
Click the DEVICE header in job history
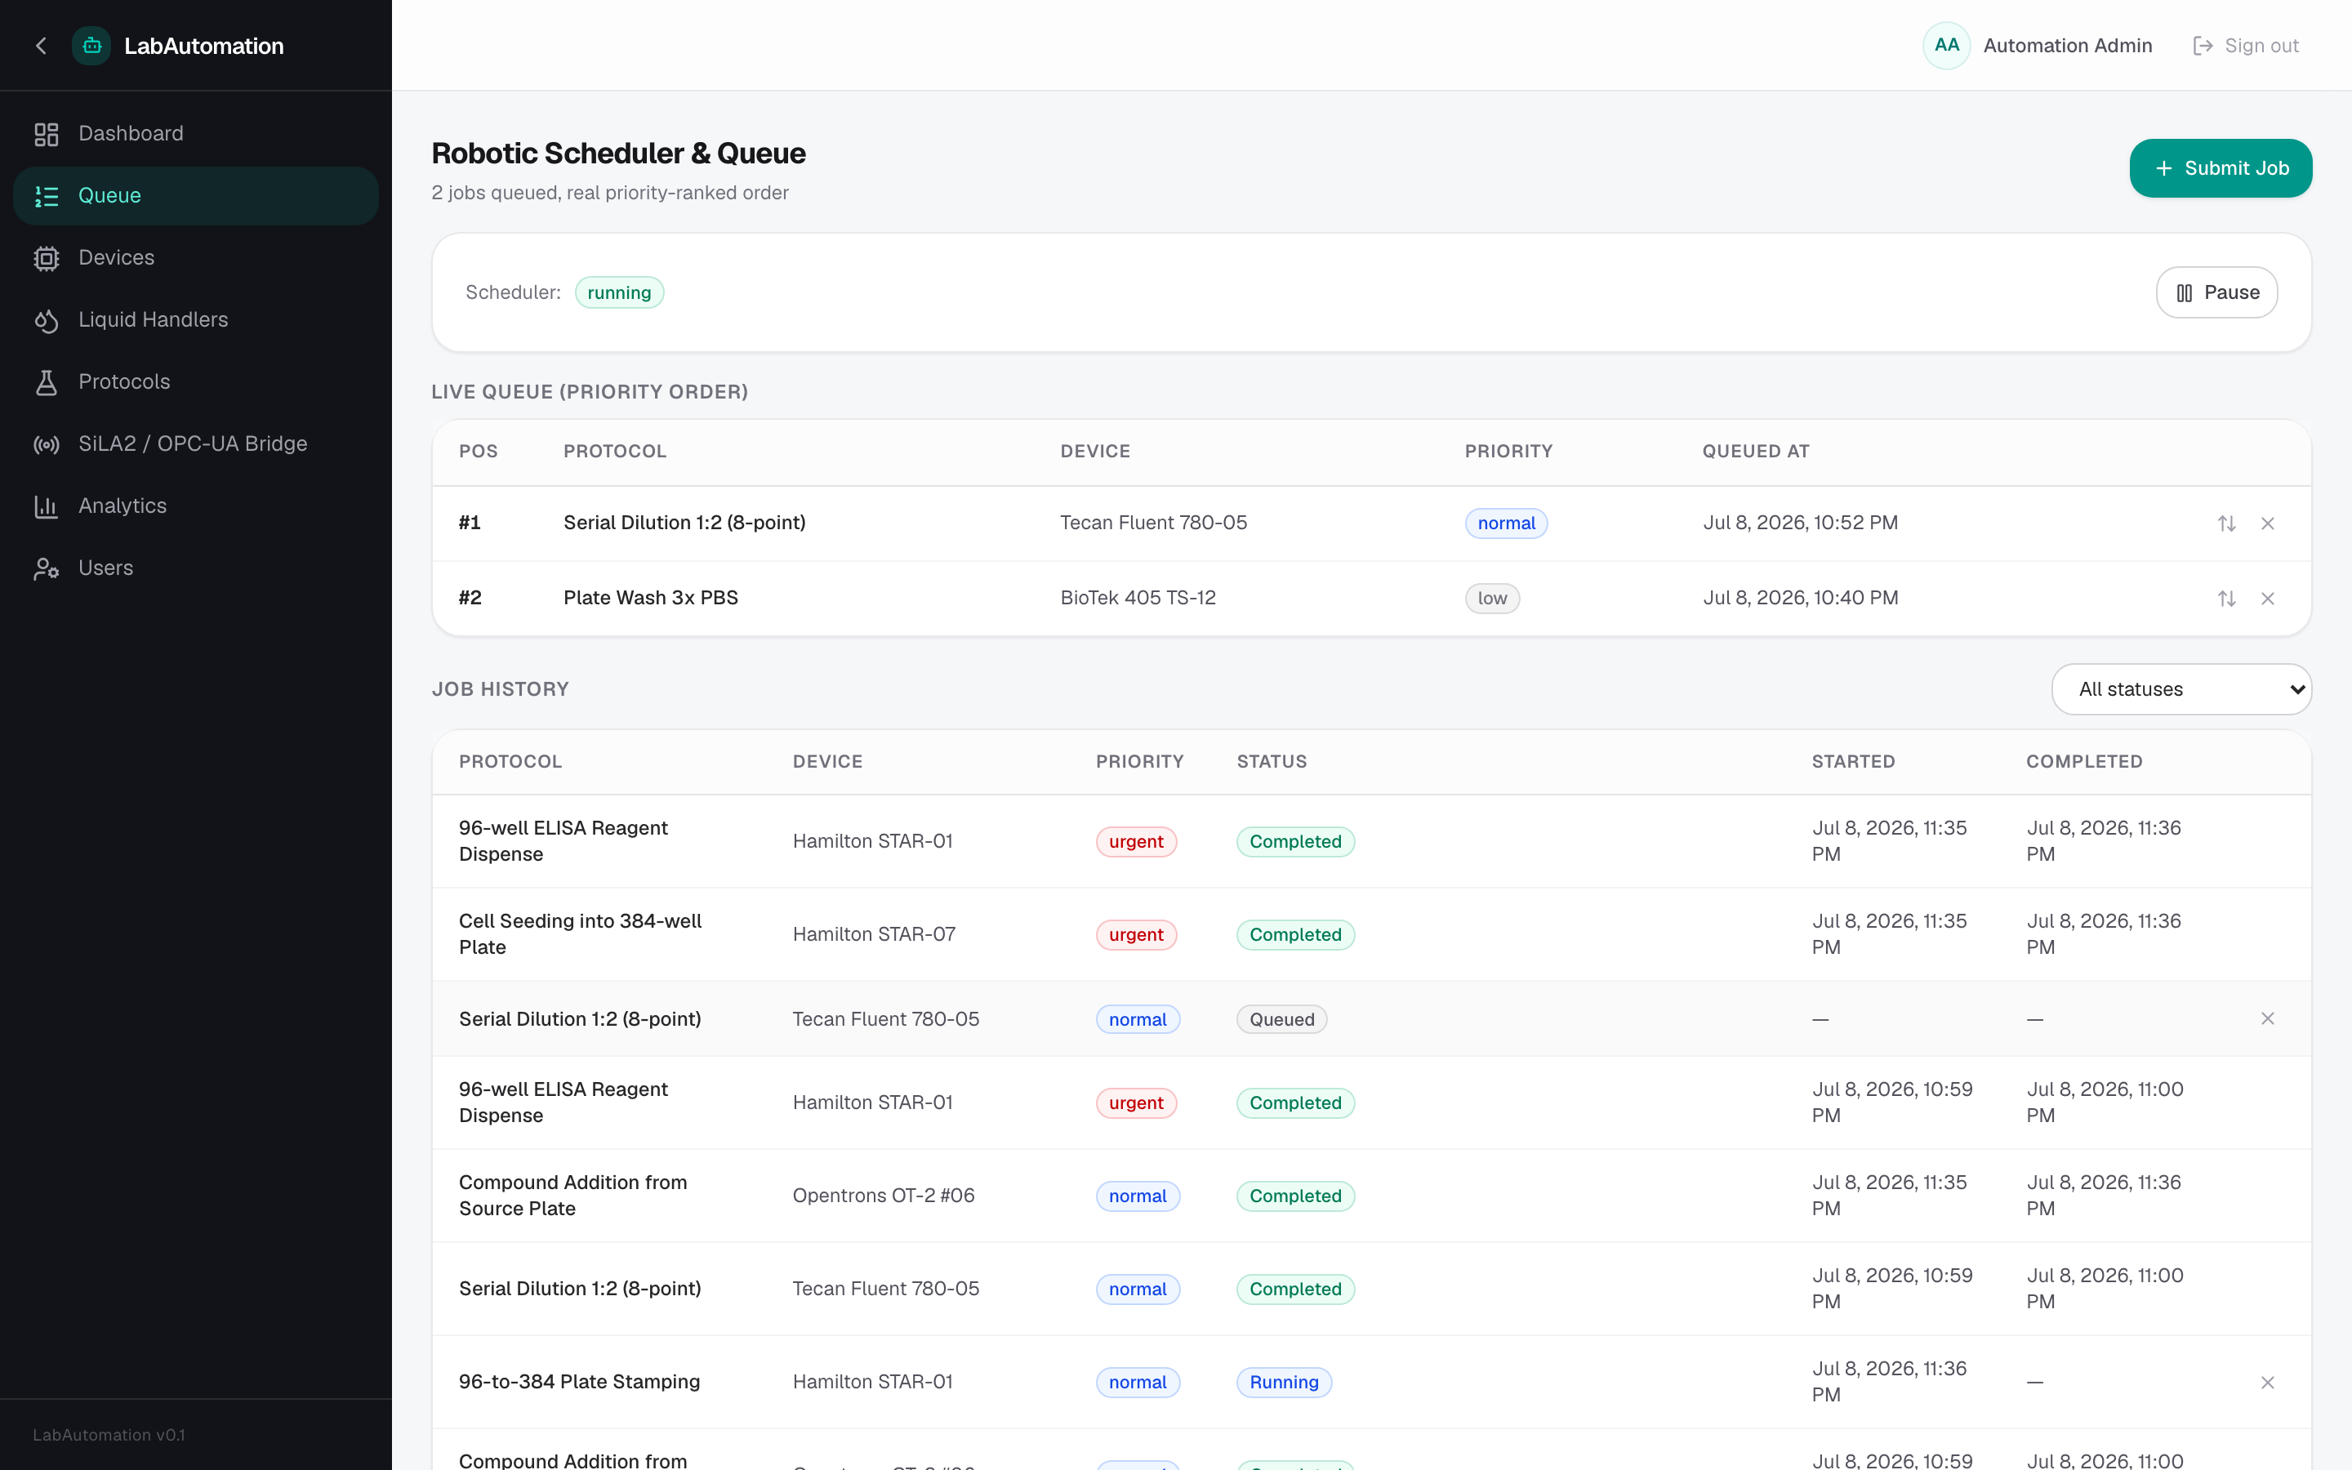(x=827, y=762)
